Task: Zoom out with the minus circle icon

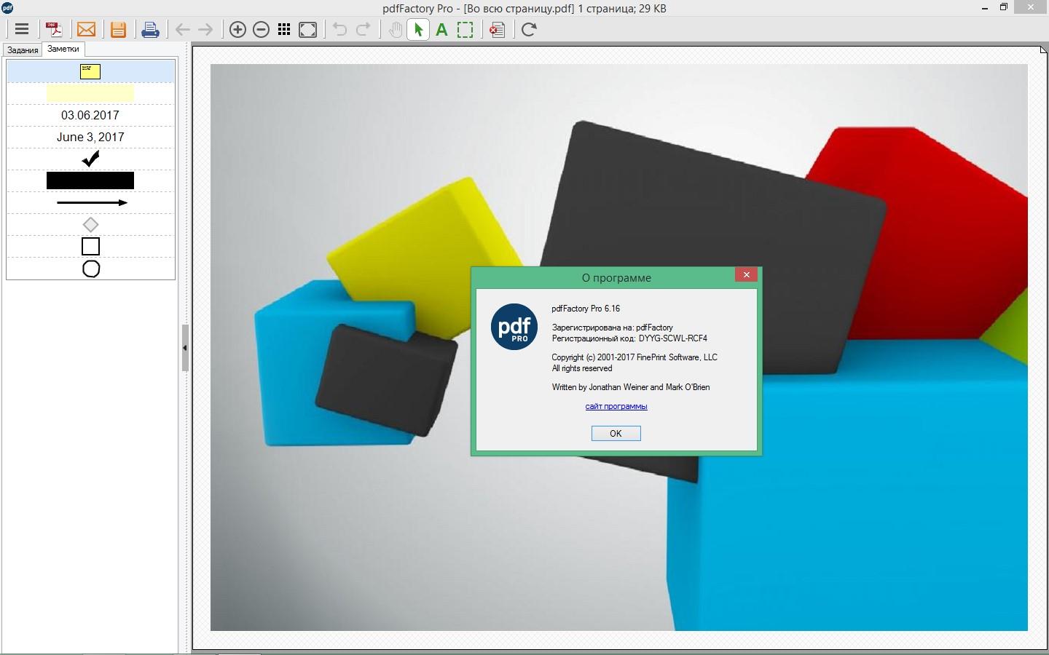Action: click(x=261, y=30)
